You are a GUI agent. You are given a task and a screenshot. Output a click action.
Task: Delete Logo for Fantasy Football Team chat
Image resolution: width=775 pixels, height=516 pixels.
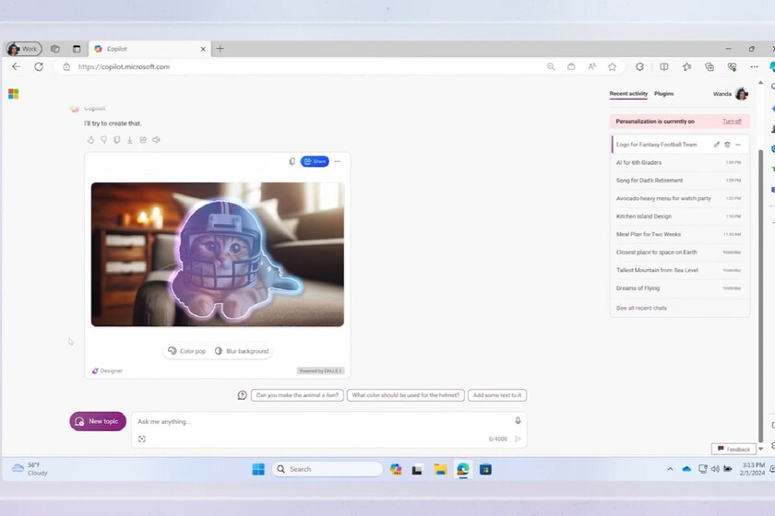727,145
